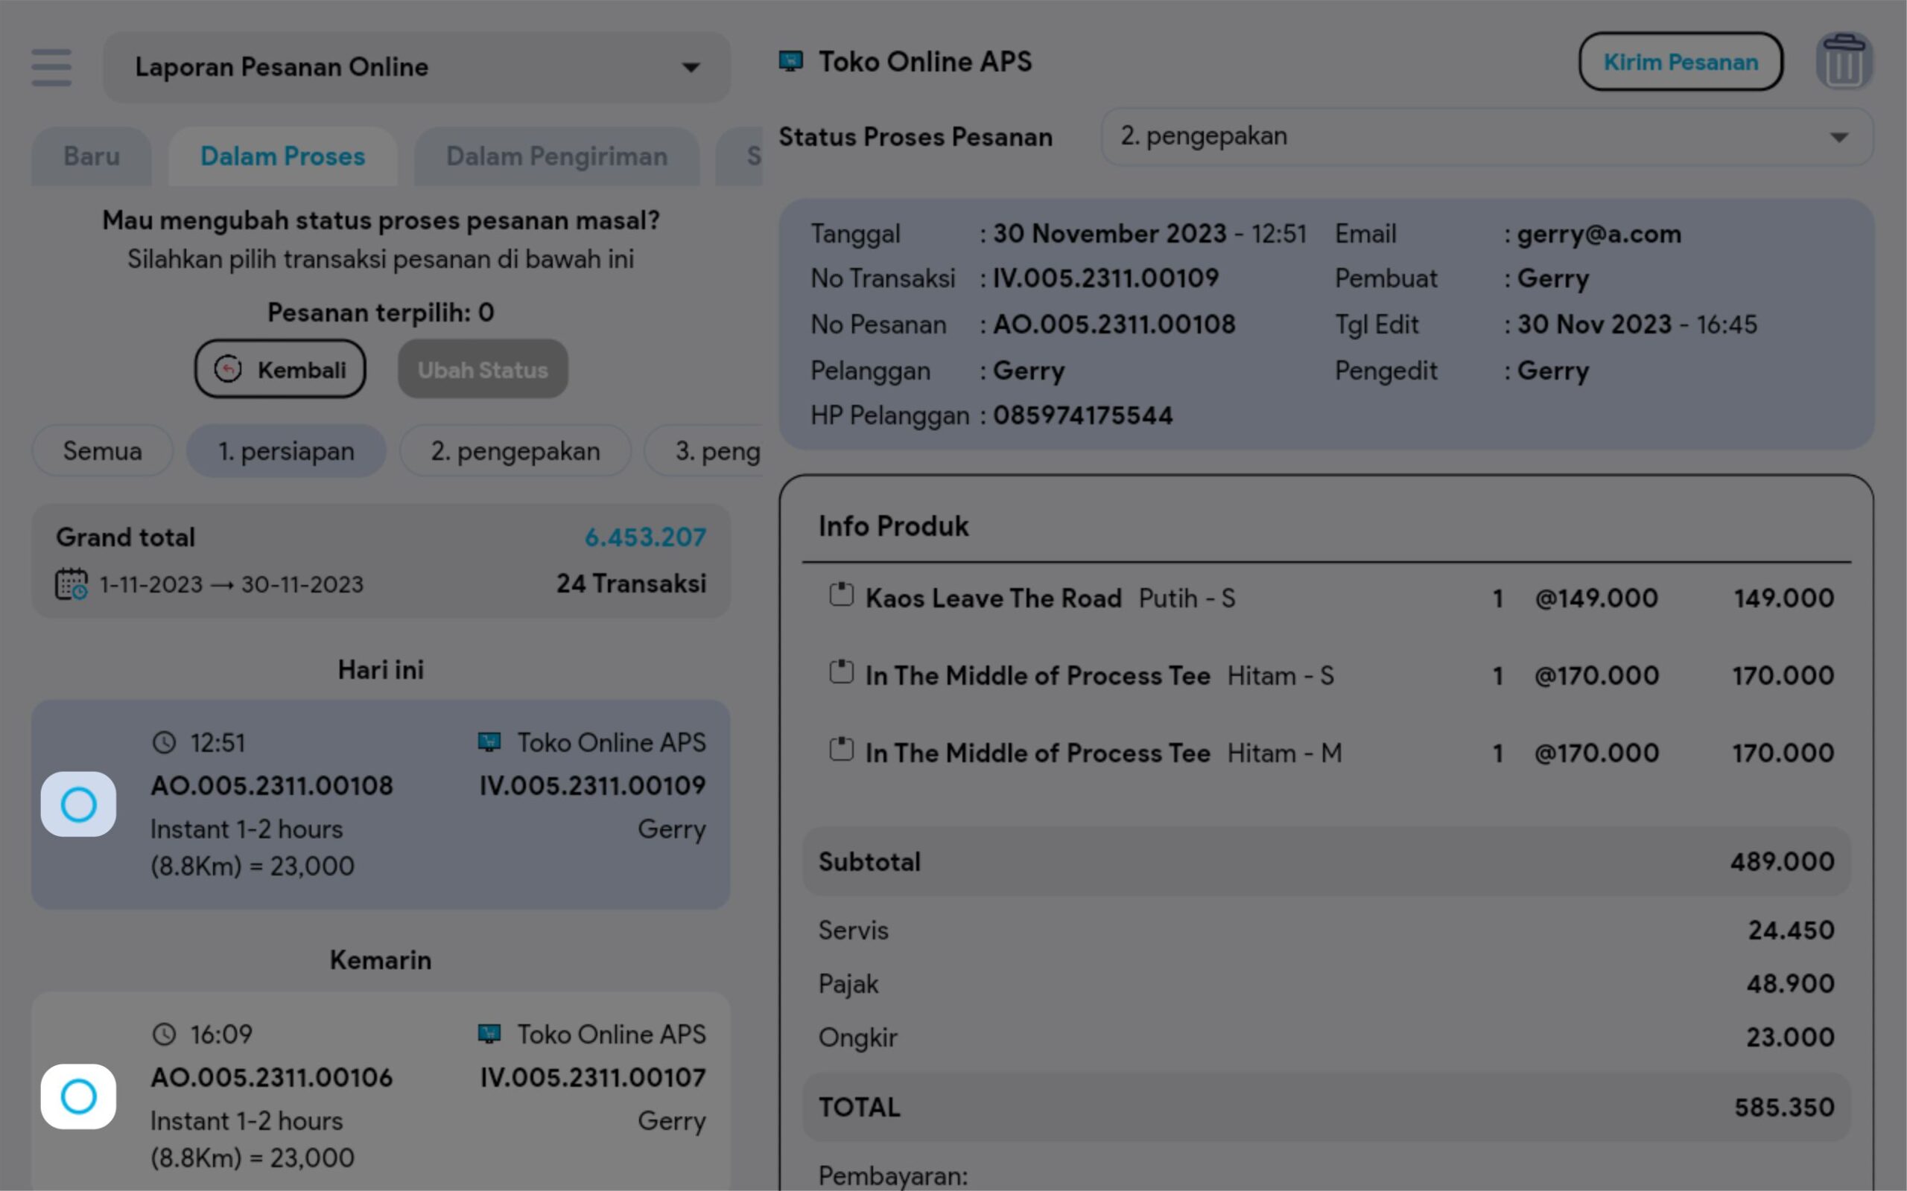Click the trash delete icon
Viewport: 1907px width, 1191px height.
click(x=1844, y=62)
